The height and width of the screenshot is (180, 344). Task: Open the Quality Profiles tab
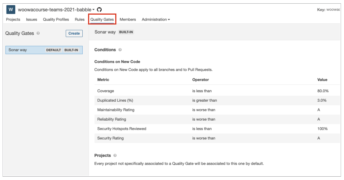coord(56,19)
